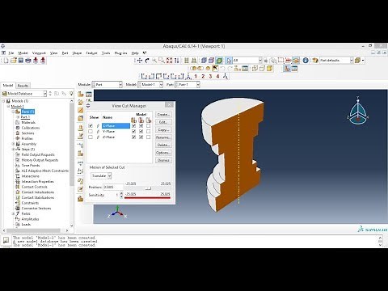This screenshot has width=388, height=291.
Task: Click the Create Part toolbox icon
Action: 81,94
